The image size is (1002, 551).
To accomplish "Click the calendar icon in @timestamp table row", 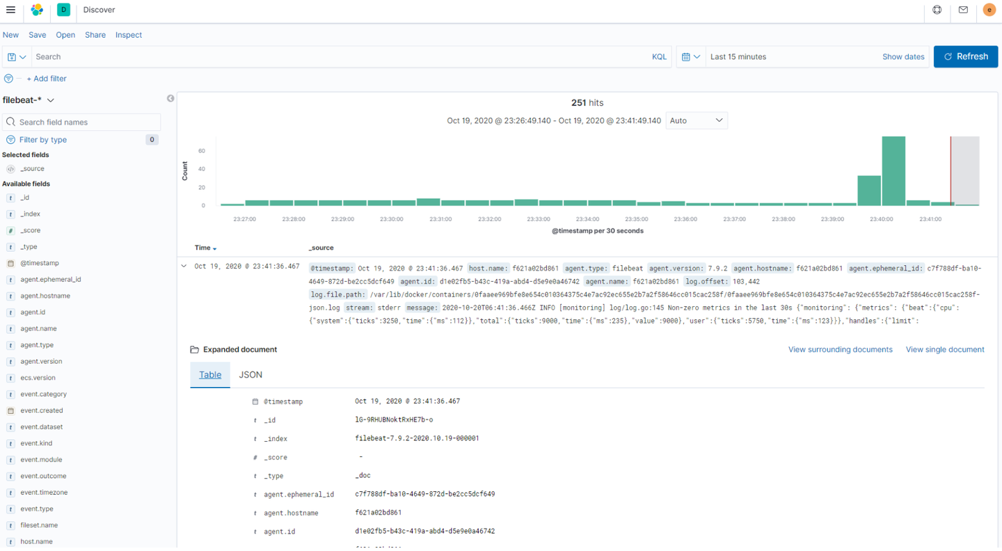I will click(x=255, y=402).
